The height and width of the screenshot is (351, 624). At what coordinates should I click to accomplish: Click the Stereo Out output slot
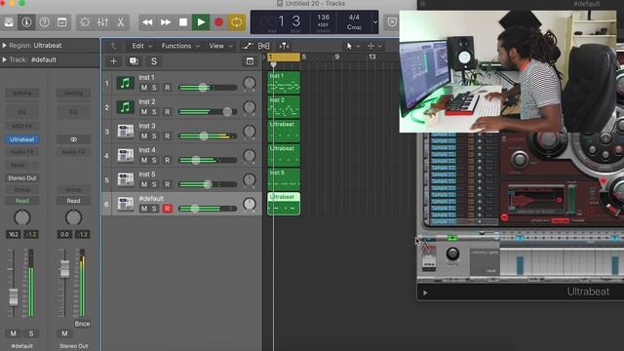click(x=22, y=178)
